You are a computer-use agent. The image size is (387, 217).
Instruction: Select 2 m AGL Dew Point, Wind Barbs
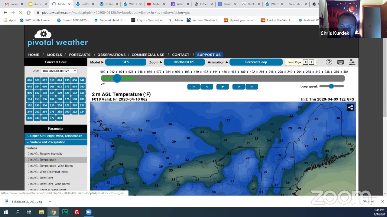click(x=49, y=184)
